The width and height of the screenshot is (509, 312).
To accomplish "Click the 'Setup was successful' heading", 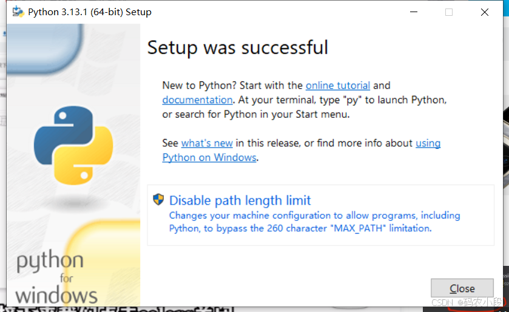I will click(x=238, y=47).
